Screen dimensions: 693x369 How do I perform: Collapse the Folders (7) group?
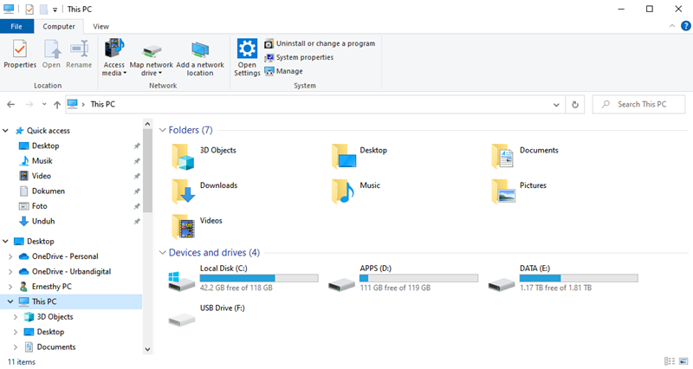[x=162, y=131]
